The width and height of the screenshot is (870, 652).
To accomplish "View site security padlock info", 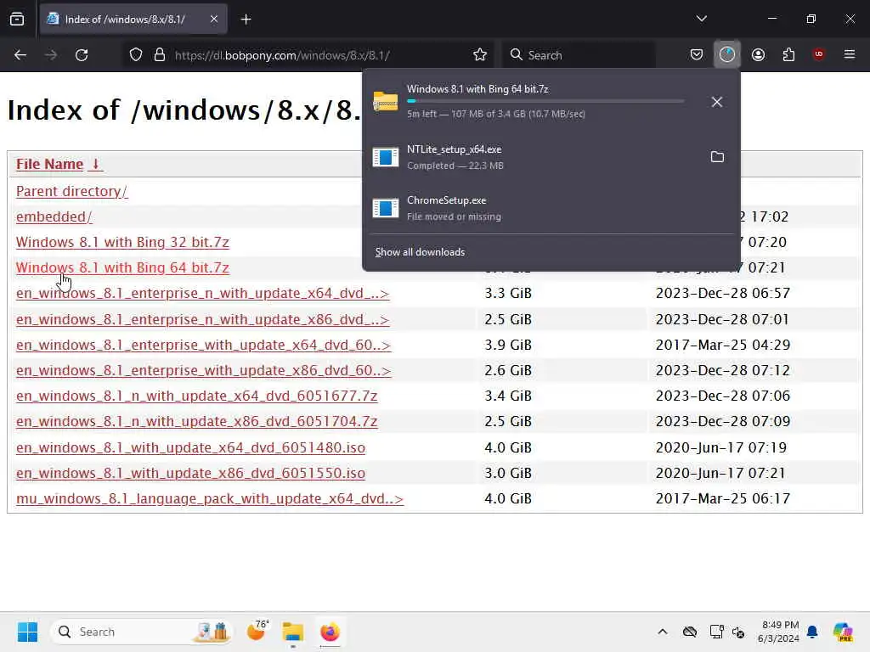I will [x=160, y=55].
